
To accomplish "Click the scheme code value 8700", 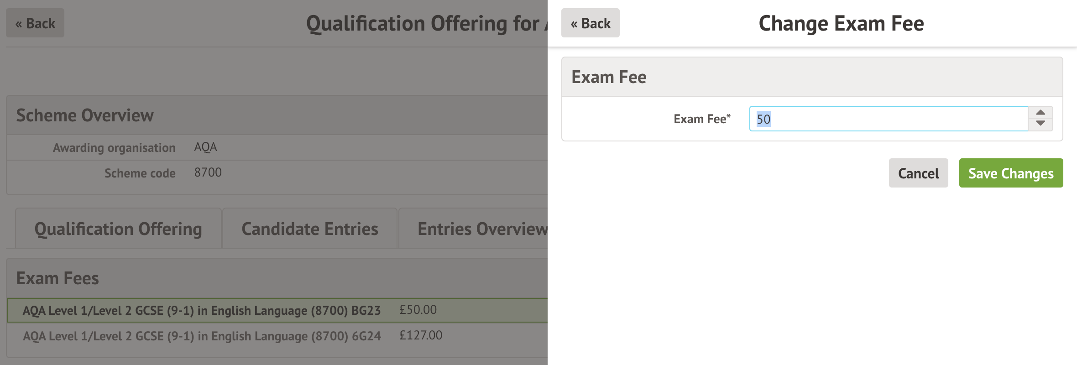I will pos(208,173).
